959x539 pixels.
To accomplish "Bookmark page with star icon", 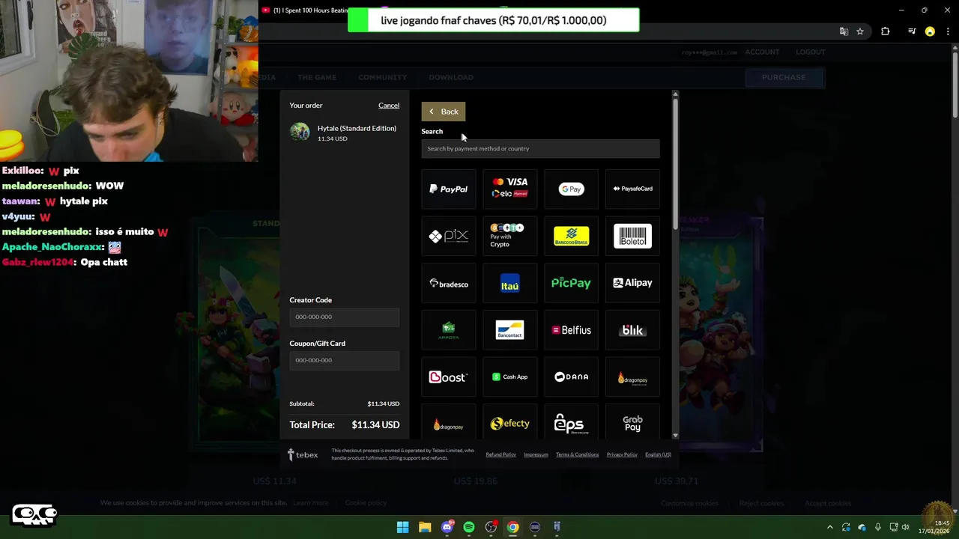I will tap(860, 31).
